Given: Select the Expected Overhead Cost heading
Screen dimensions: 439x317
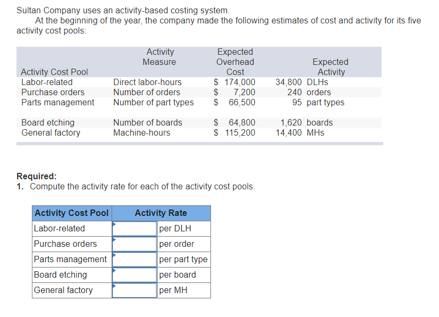Looking at the screenshot, I should tap(235, 62).
